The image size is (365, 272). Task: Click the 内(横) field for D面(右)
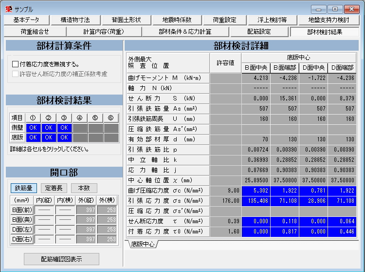[65, 239]
